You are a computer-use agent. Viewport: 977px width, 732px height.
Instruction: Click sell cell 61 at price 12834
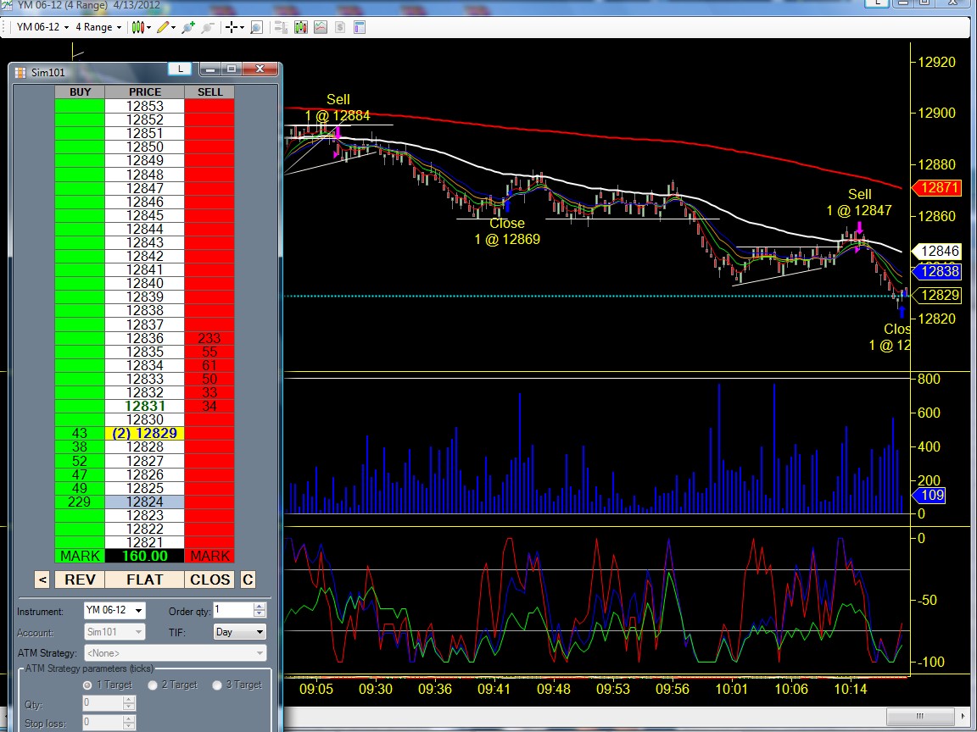coord(209,365)
